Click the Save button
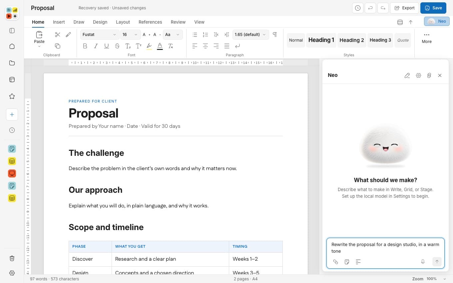453x283 pixels. click(433, 8)
